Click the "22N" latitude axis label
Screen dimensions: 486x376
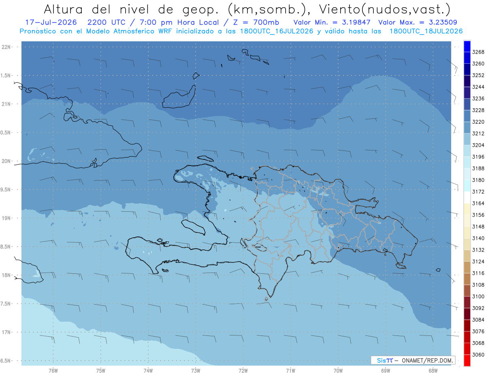coord(6,47)
